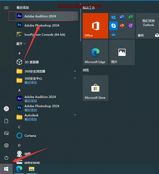
Task: Click the Windows Start button
Action: click(6, 169)
